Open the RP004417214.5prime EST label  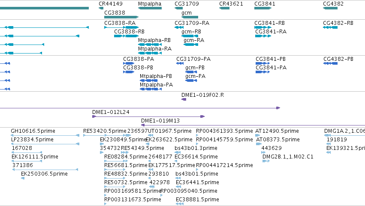pyautogui.click(x=224, y=165)
